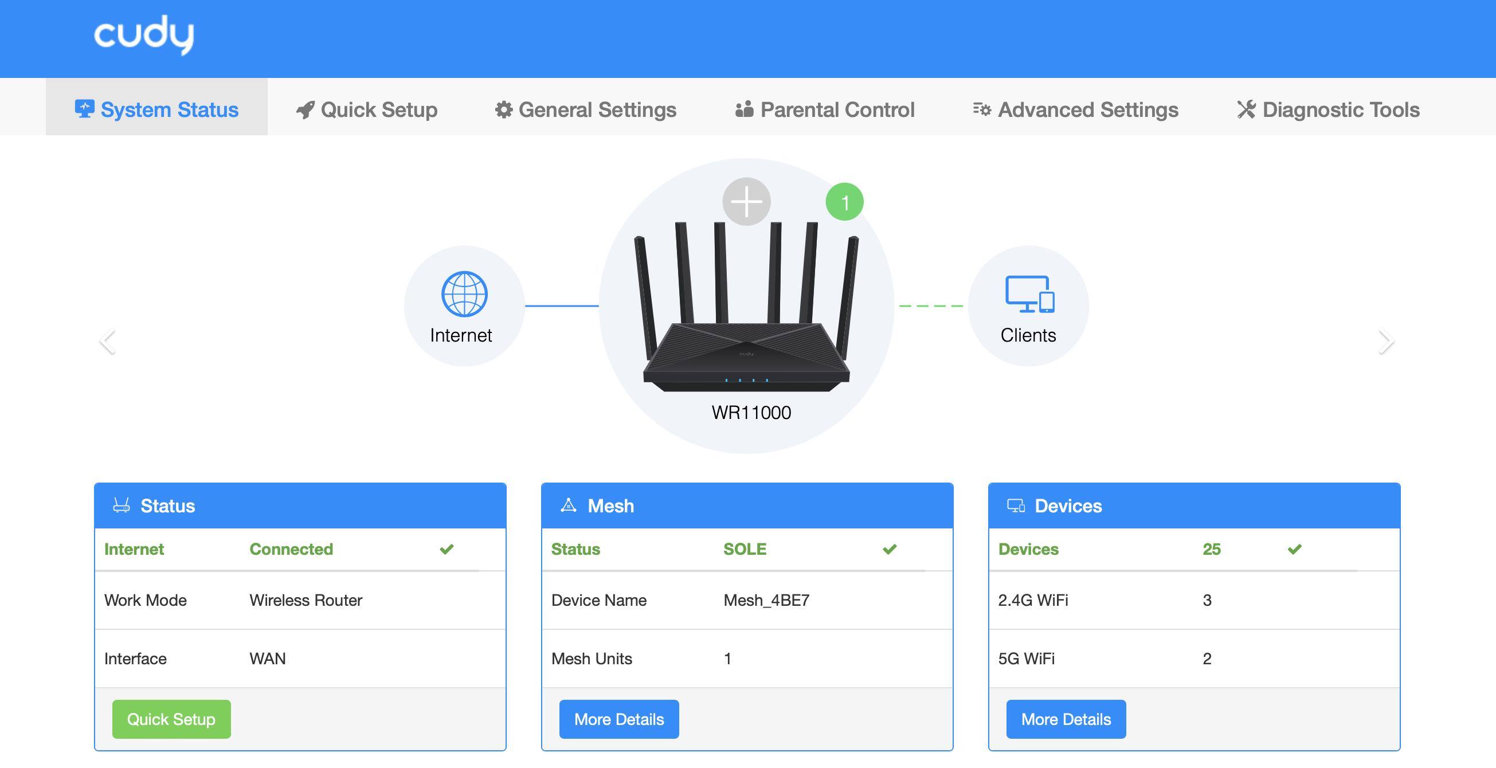Click the gray plus add-mesh icon
Screen dimensions: 1496x768
tap(746, 201)
